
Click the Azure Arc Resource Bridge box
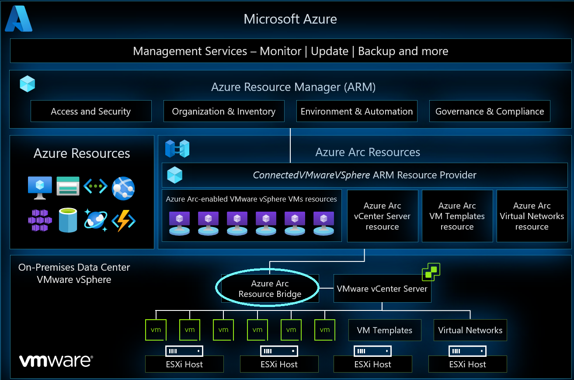[270, 289]
